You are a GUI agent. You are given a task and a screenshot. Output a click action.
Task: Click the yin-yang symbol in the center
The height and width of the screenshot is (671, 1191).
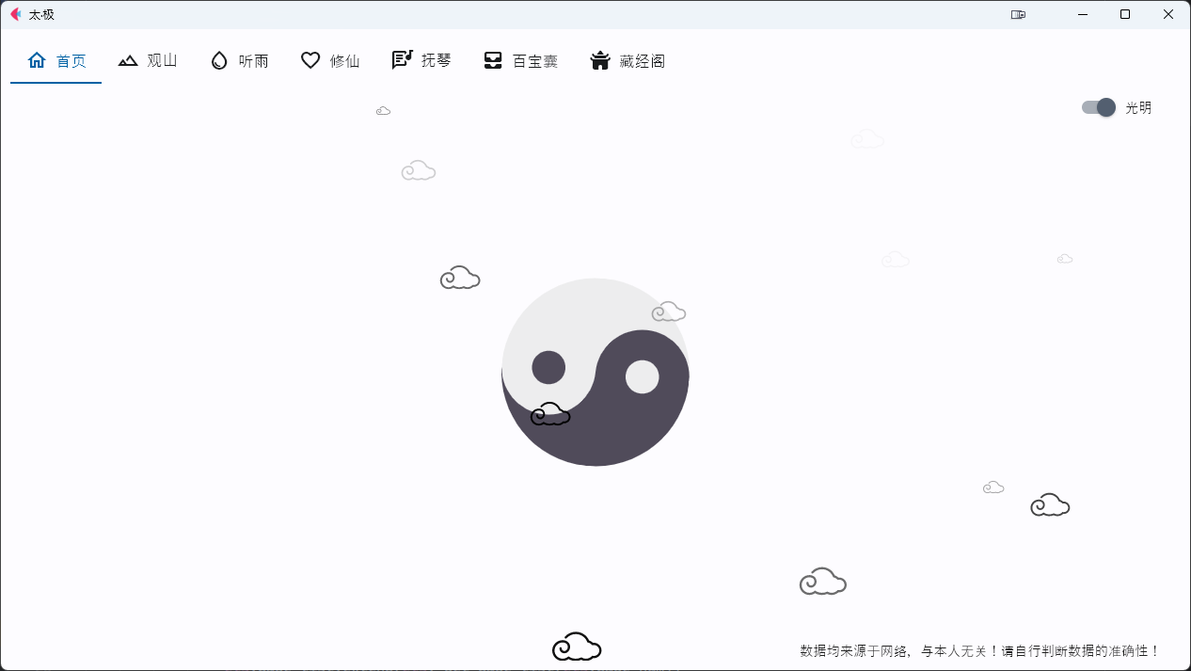tap(595, 372)
